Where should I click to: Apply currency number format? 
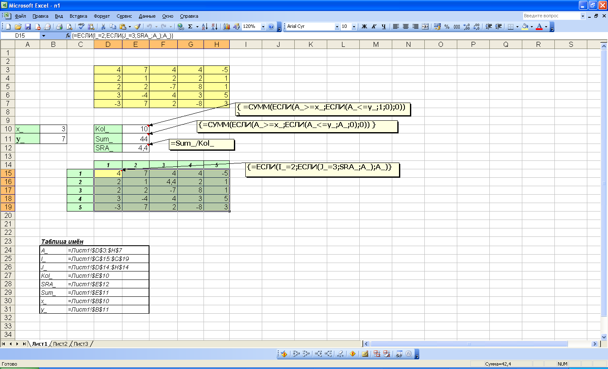(x=437, y=27)
